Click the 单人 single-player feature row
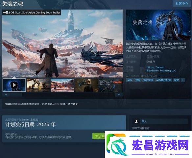Image resolution: width=192 pixels, height=158 pixels. 160,121
